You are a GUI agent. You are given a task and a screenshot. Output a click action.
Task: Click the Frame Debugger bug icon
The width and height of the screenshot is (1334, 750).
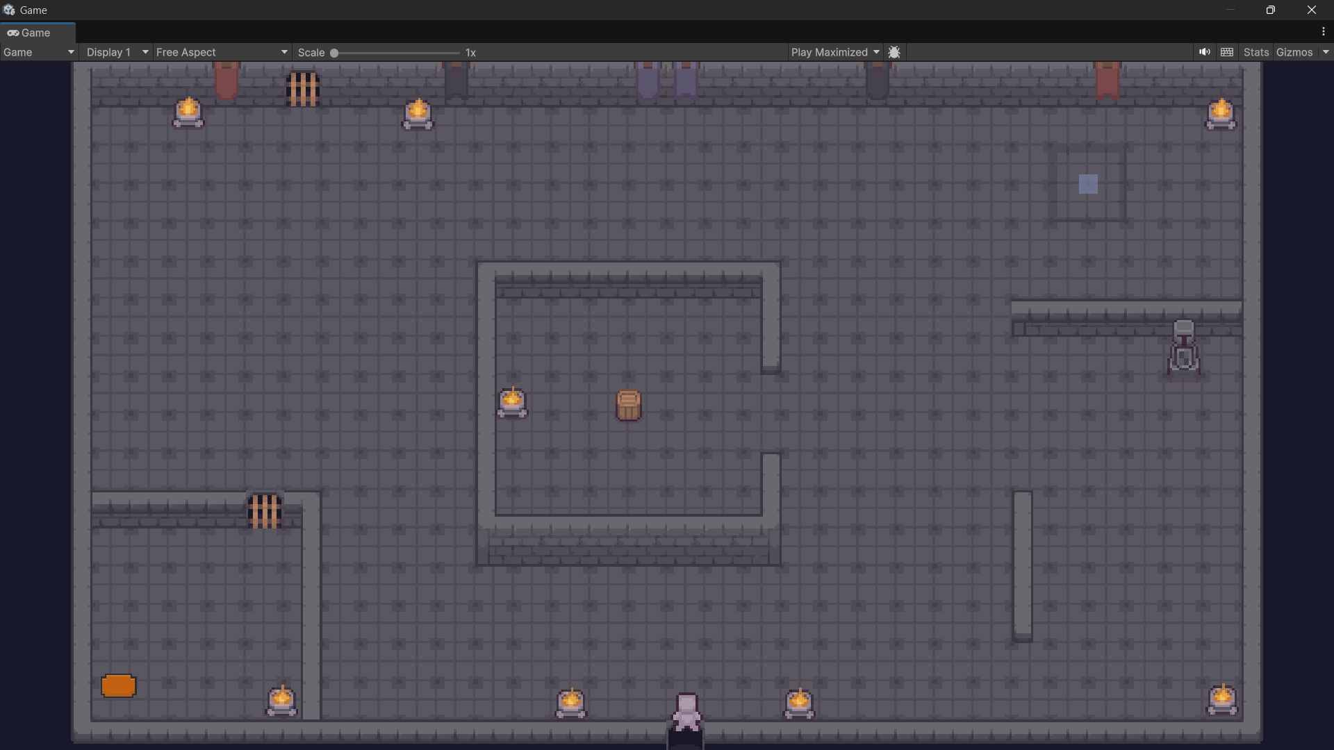[x=894, y=52]
